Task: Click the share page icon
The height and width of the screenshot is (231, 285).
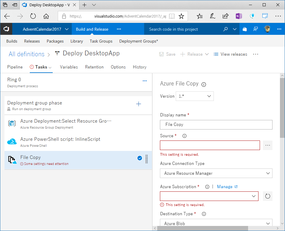Action: [225, 16]
